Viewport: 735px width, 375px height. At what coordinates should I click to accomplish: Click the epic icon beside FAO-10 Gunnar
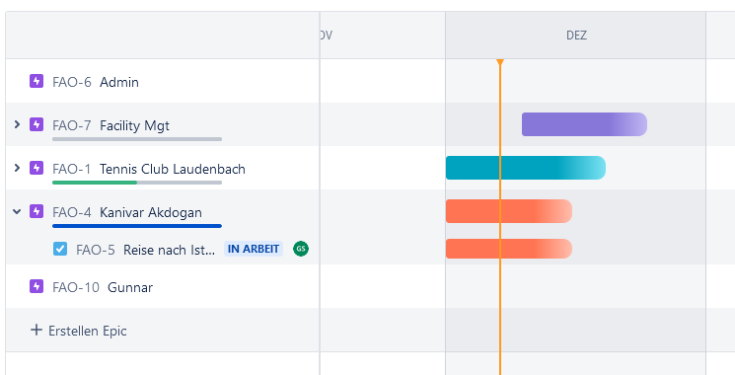point(37,286)
